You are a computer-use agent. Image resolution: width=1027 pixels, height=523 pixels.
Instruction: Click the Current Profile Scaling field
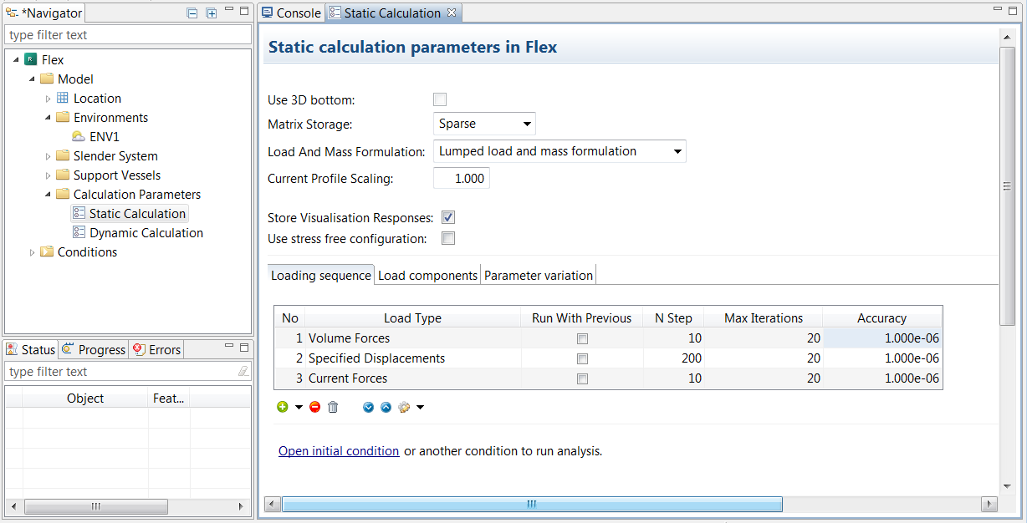[461, 179]
